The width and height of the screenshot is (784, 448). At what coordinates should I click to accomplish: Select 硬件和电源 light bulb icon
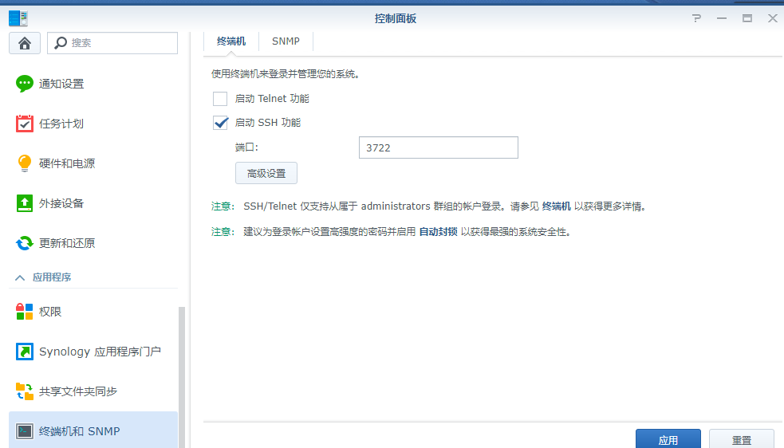click(x=25, y=163)
